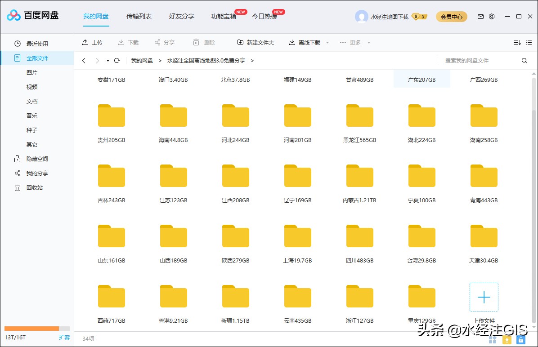The image size is (538, 347).
Task: Expand the breadcrumb history dropdown arrow
Action: point(107,60)
